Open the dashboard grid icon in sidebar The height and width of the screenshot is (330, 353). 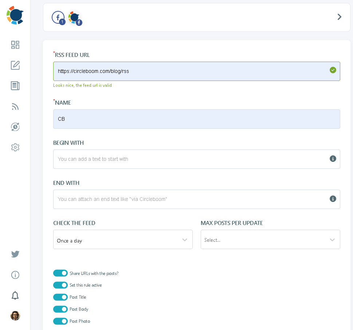click(15, 44)
